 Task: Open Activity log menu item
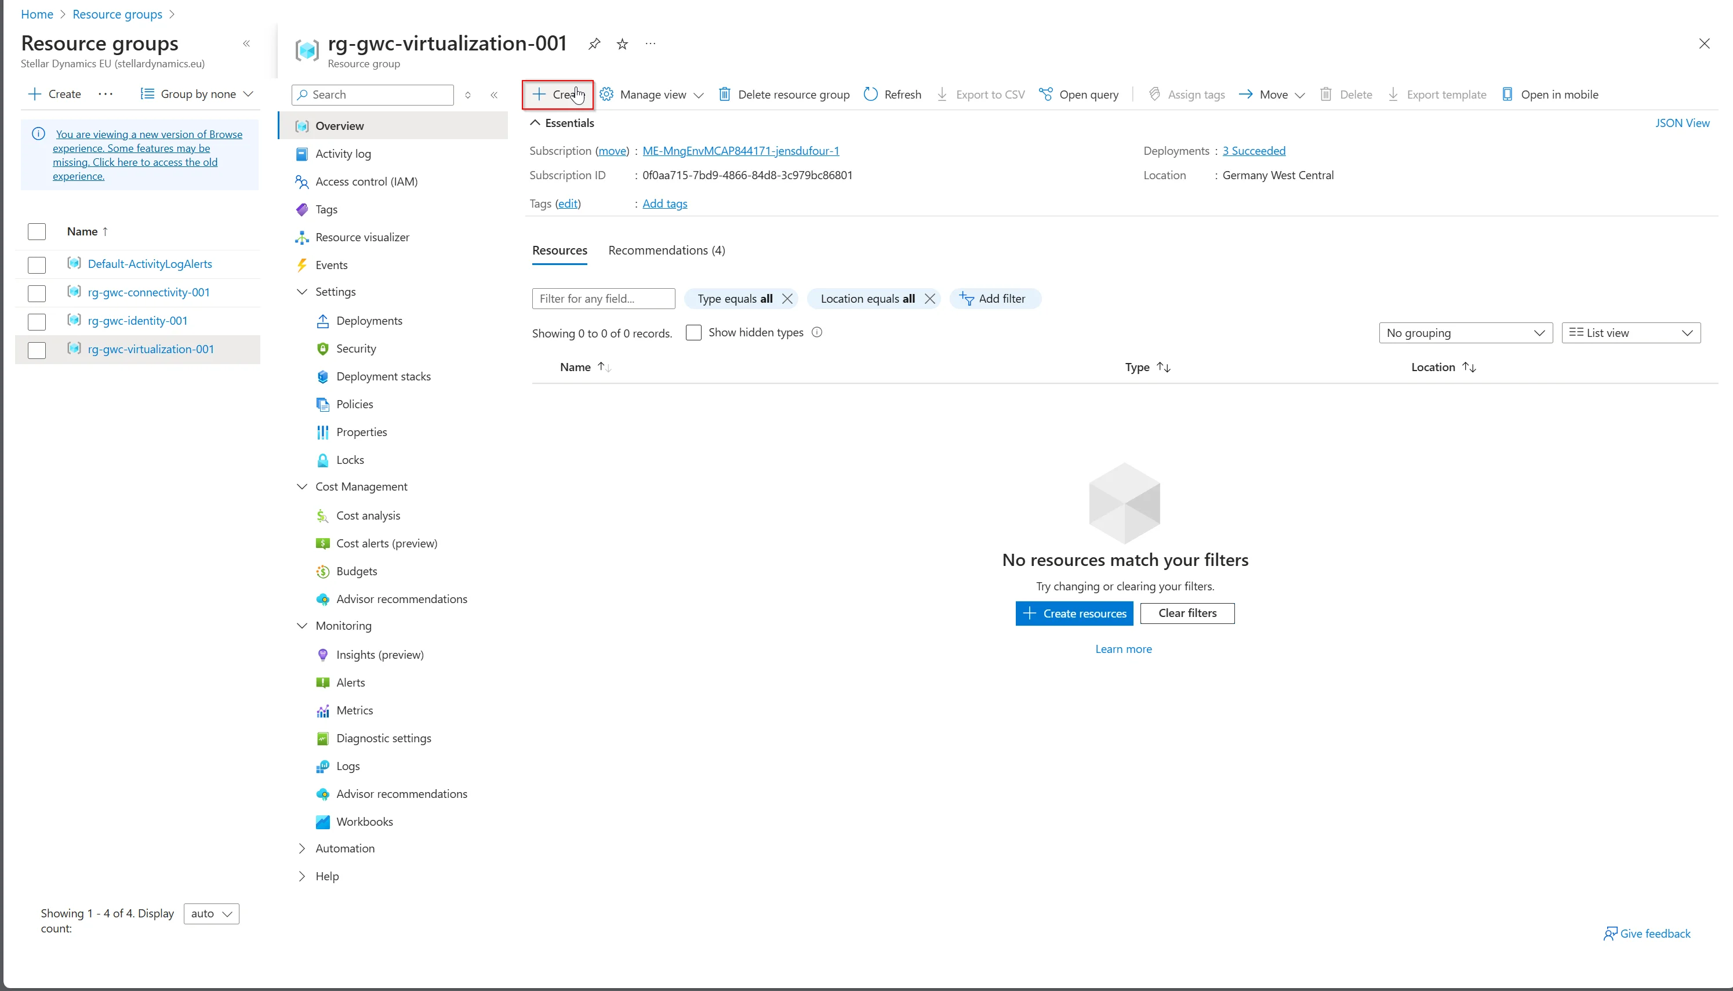[x=343, y=154]
